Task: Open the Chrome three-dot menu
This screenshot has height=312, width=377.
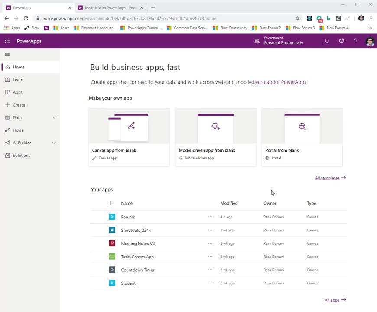Action: pos(371,18)
